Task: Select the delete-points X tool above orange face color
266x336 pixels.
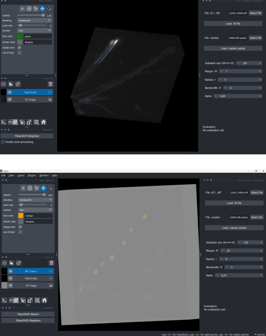Action: [x=23, y=188]
